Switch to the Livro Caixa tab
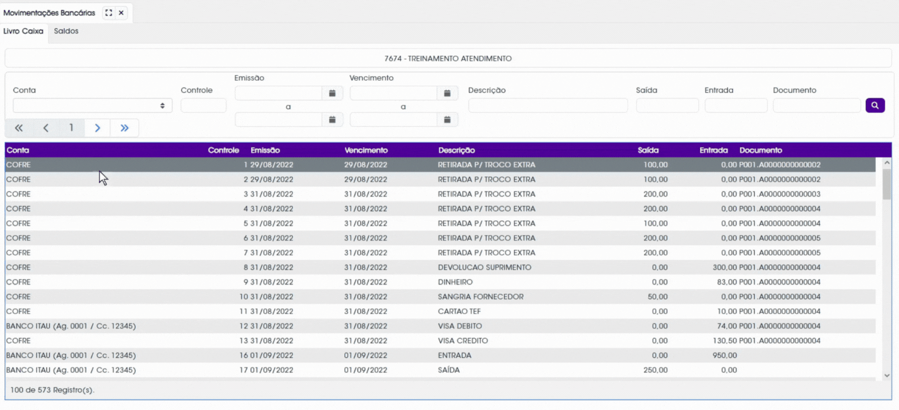Screen dimensions: 899x410 [x=23, y=31]
